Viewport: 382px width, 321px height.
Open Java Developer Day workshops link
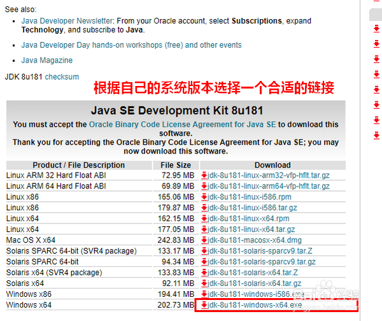pos(131,45)
